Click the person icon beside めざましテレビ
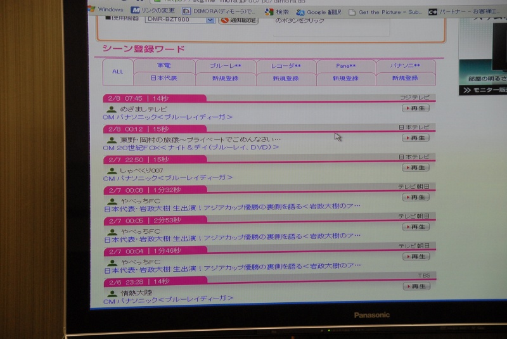507x339 pixels. [112, 109]
